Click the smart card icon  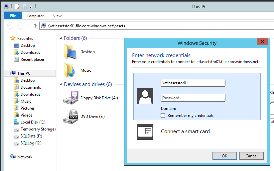[x=145, y=132]
